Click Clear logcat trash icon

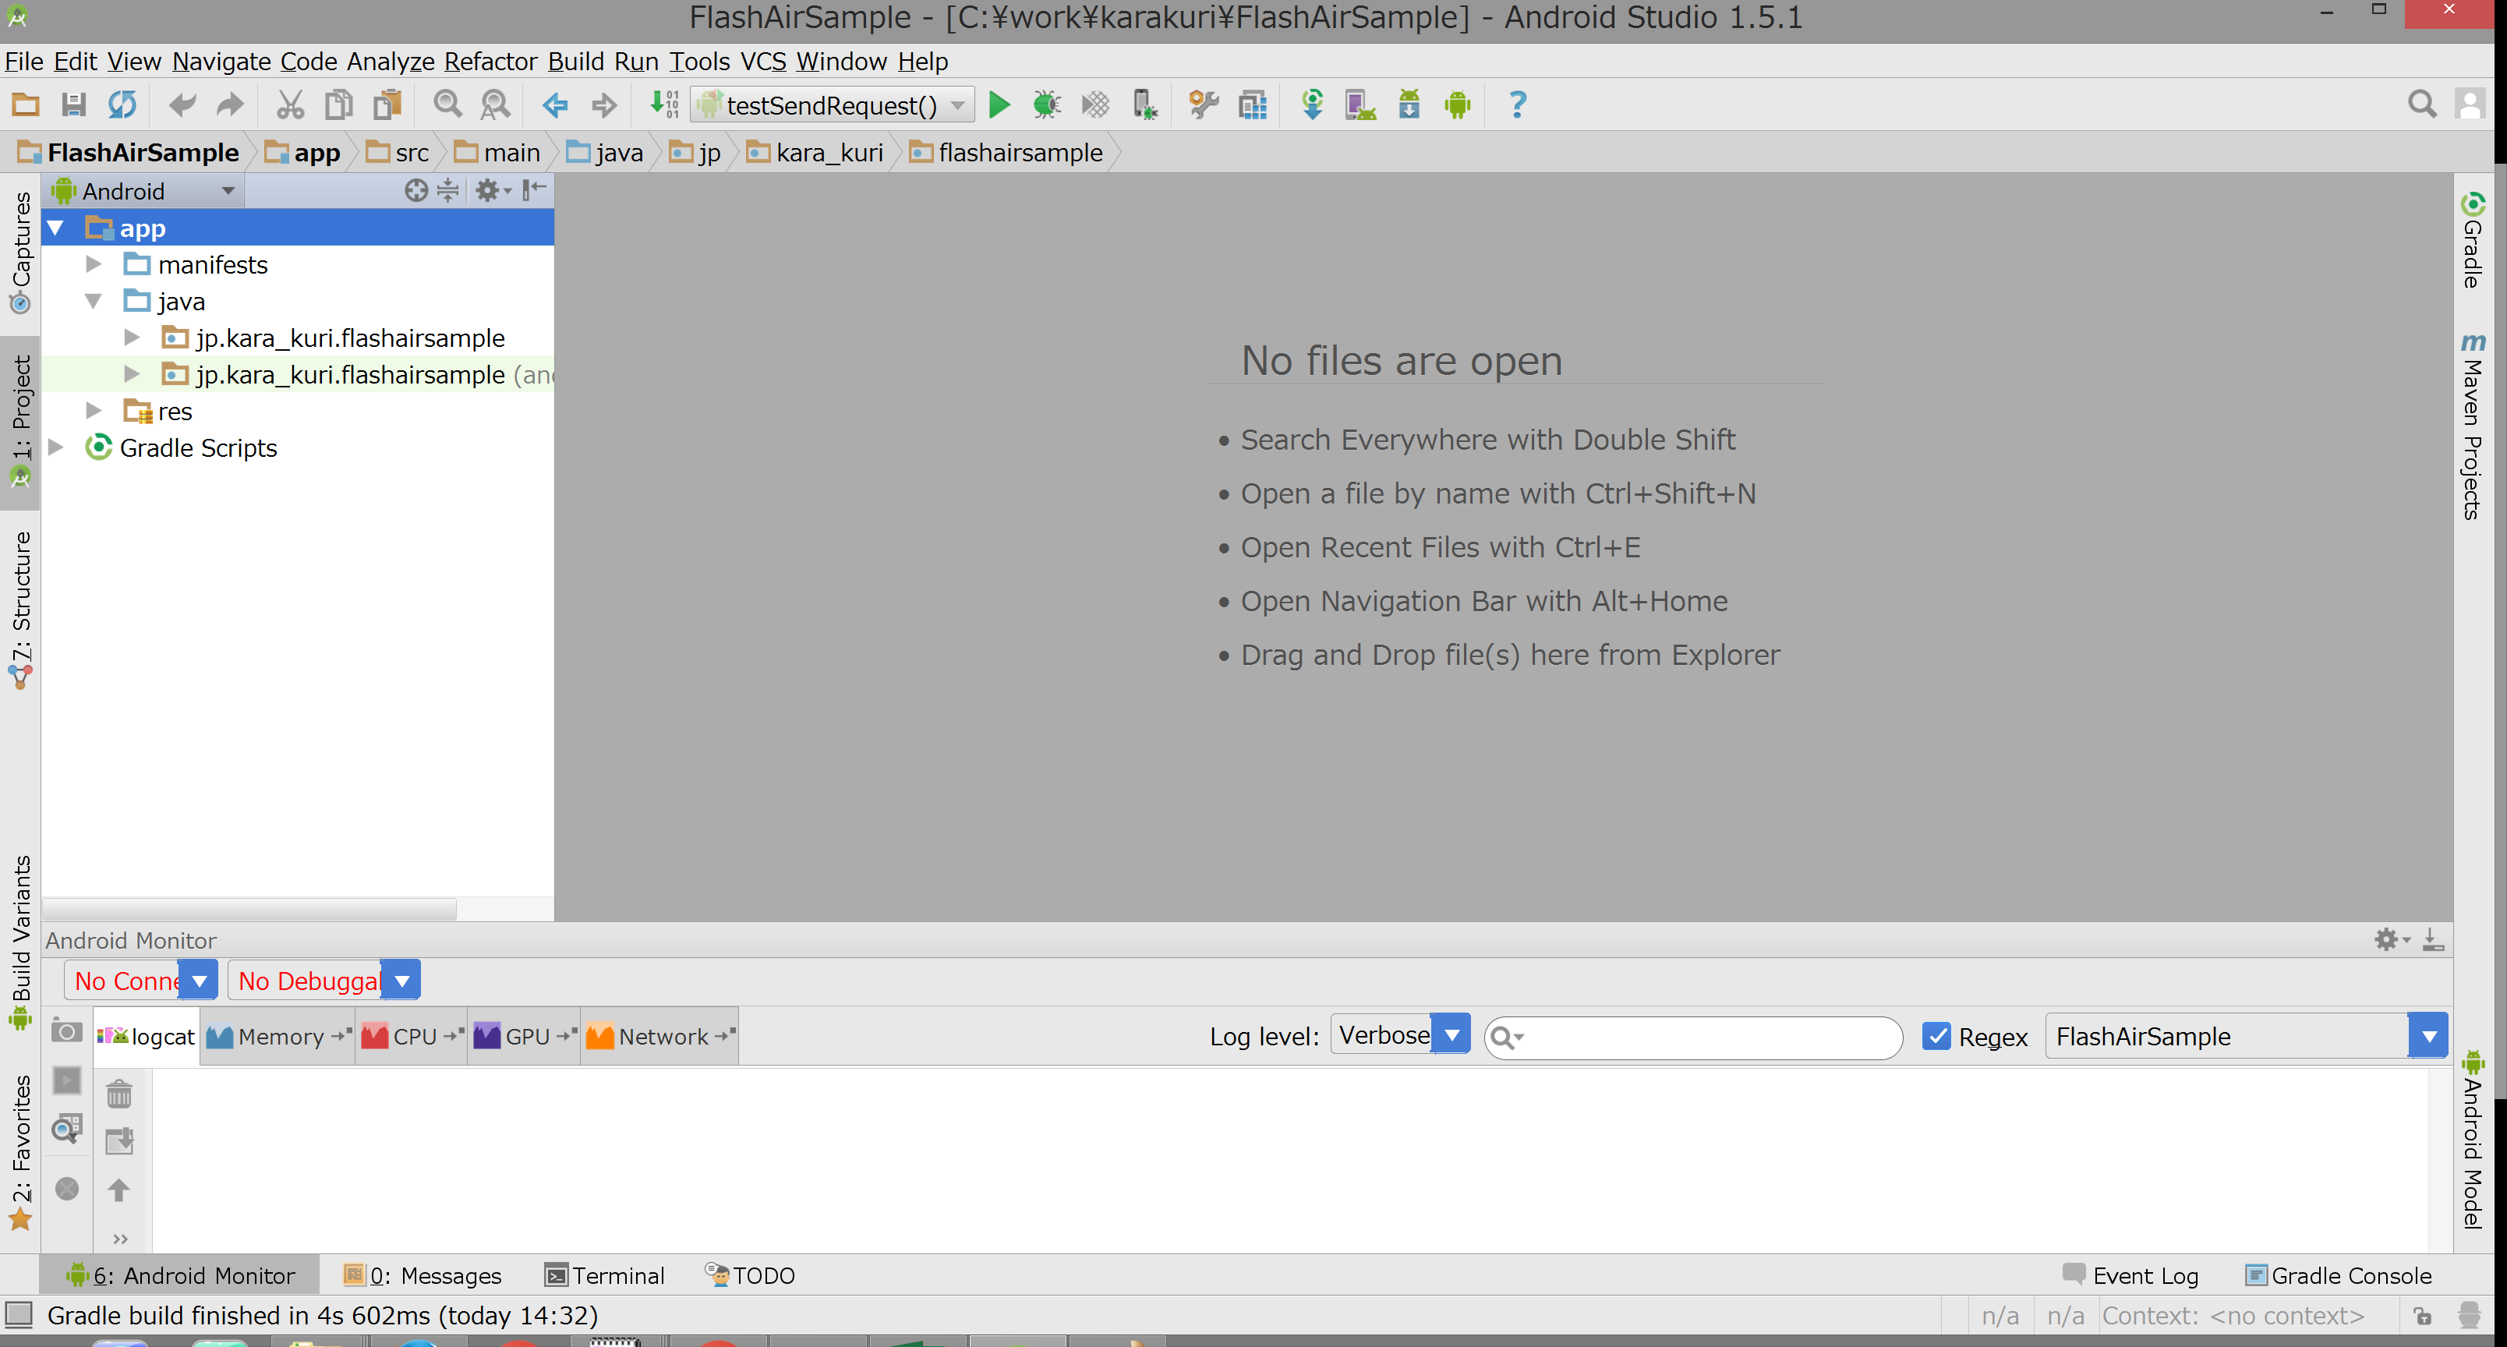118,1094
